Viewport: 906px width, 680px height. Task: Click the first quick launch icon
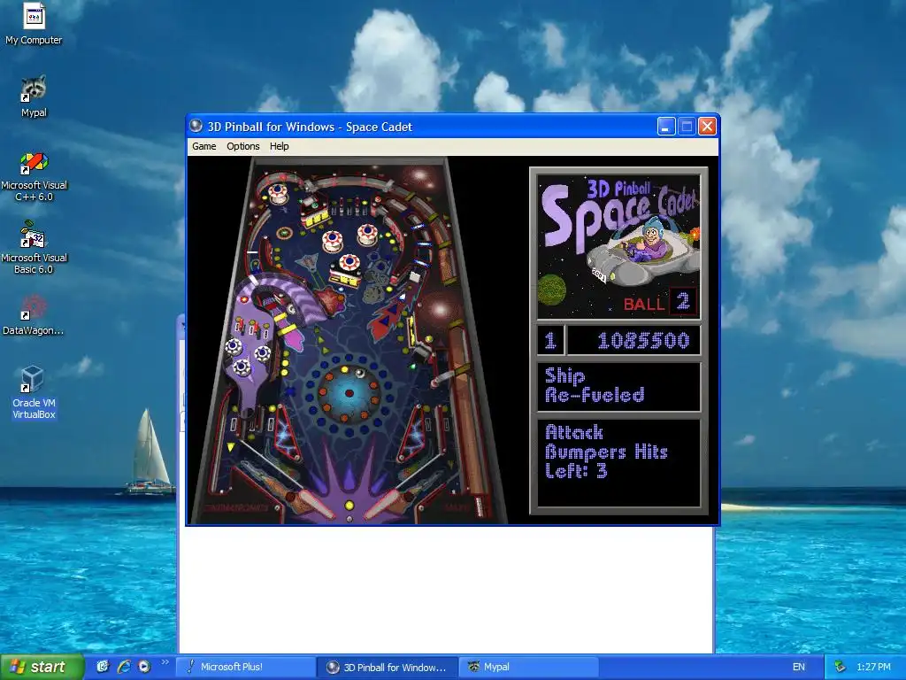103,667
